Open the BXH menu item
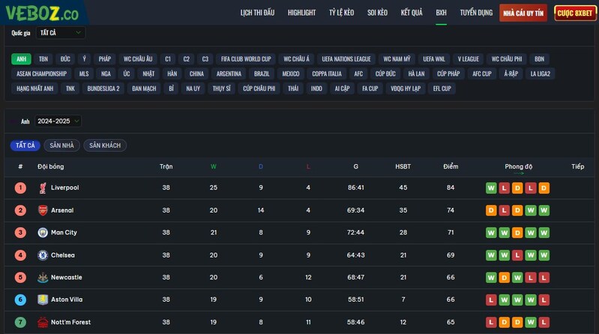This screenshot has height=334, width=599. click(442, 13)
